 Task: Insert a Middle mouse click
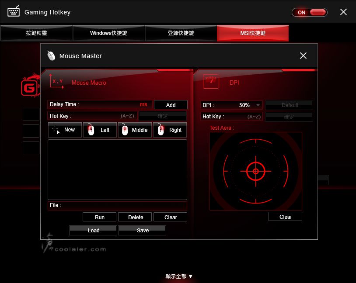tap(135, 130)
